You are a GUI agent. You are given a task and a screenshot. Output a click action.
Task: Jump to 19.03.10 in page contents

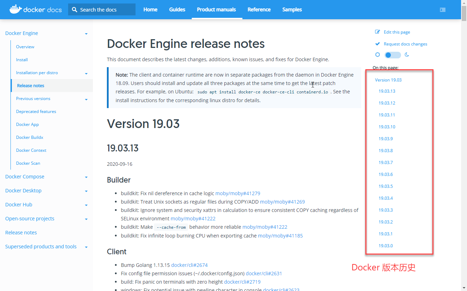387,127
